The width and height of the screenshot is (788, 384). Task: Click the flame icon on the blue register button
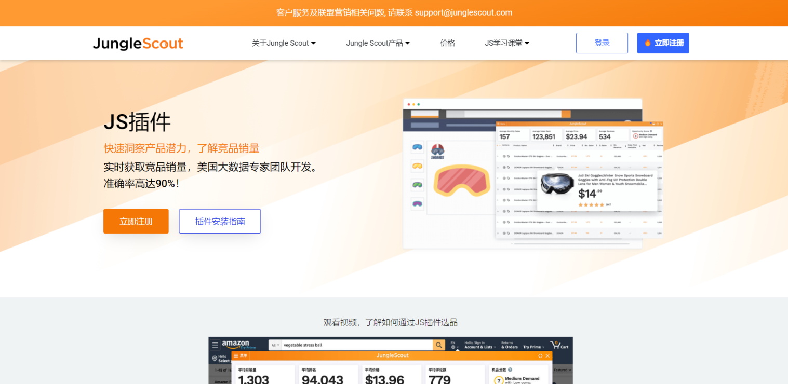pyautogui.click(x=647, y=43)
